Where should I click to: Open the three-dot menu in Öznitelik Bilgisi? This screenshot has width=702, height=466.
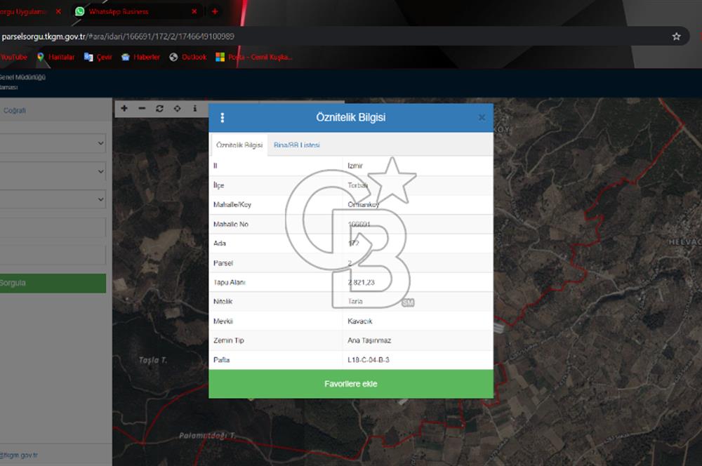point(222,117)
